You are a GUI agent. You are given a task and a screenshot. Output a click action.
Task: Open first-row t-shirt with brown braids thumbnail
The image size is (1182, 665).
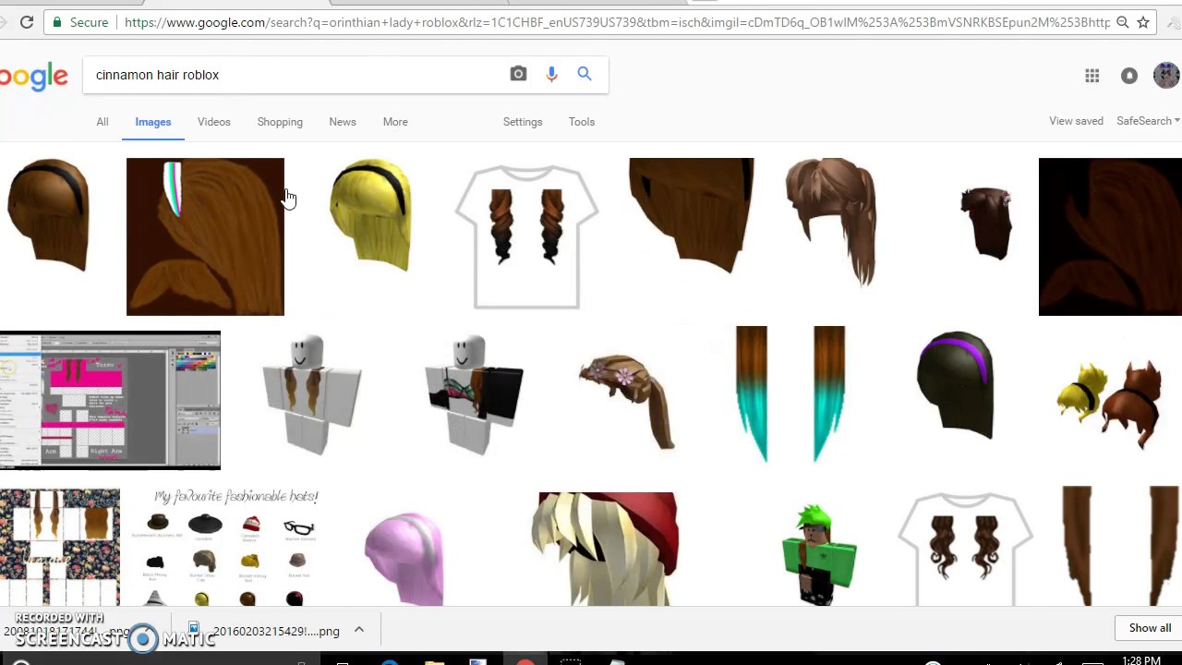point(527,236)
